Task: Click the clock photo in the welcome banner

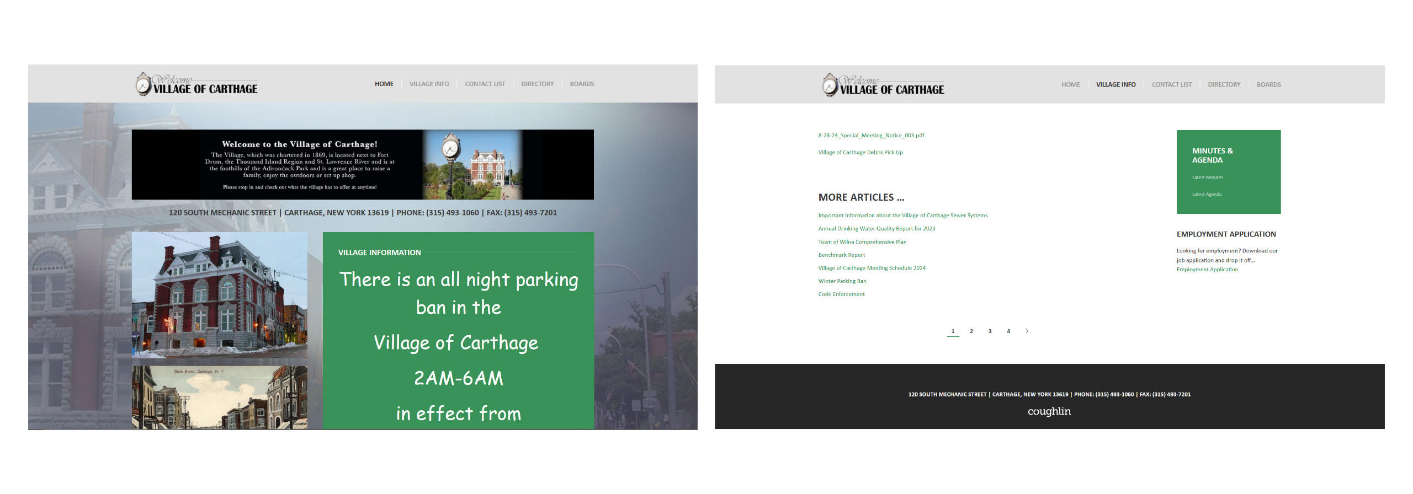Action: (472, 164)
